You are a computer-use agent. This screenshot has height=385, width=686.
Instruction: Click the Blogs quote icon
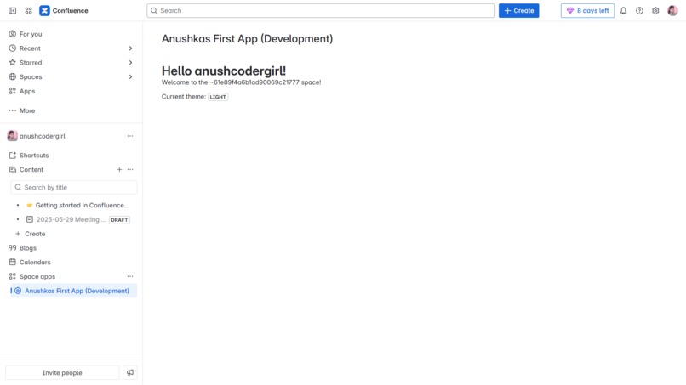click(12, 248)
